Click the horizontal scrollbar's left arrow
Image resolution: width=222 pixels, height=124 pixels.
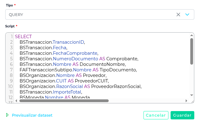click(x=17, y=101)
